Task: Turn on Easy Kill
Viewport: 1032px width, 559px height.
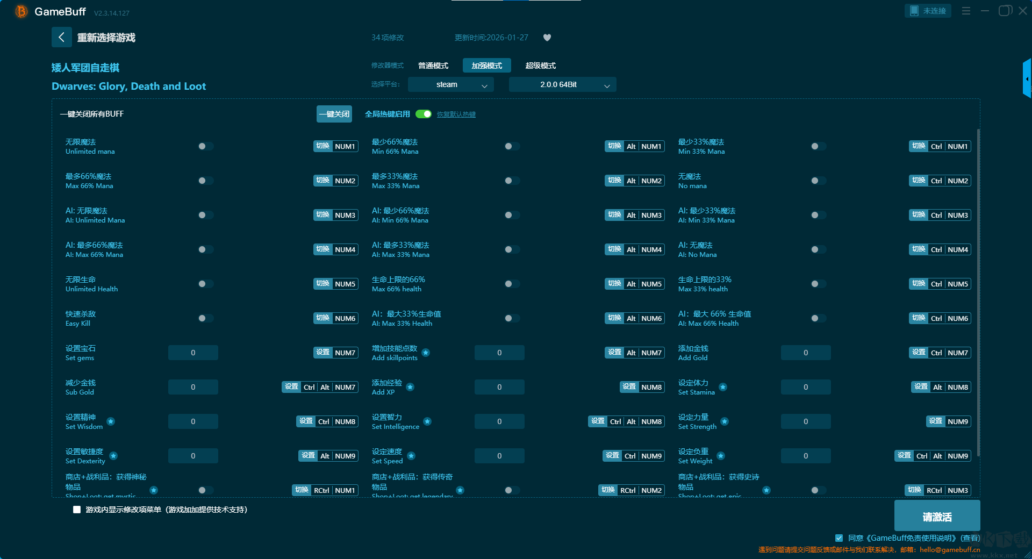Action: coord(205,318)
